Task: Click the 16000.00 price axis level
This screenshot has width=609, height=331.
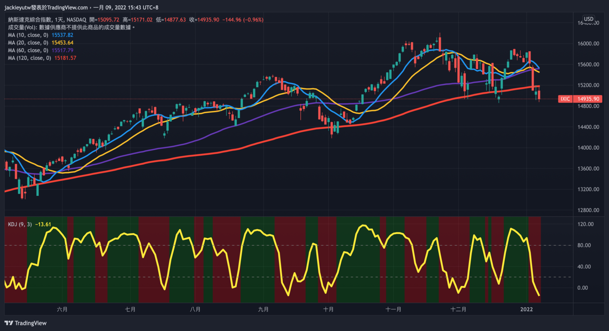Action: pos(588,44)
